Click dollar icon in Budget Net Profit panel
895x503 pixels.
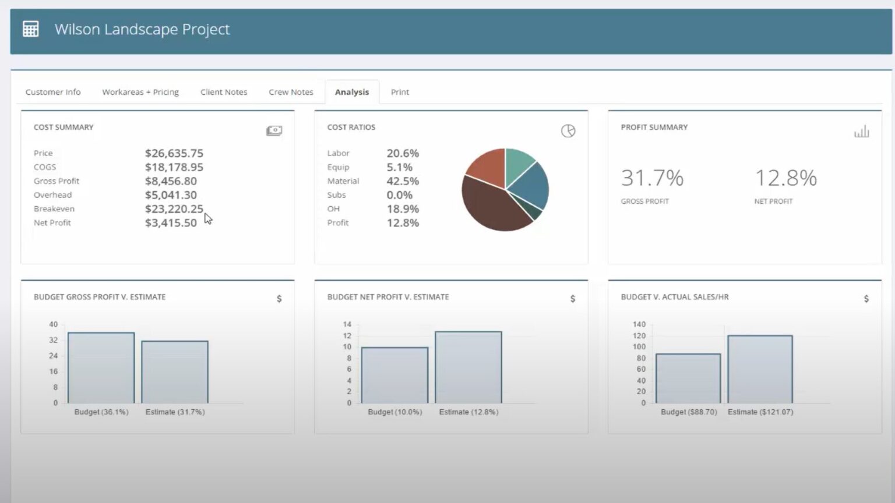[573, 299]
